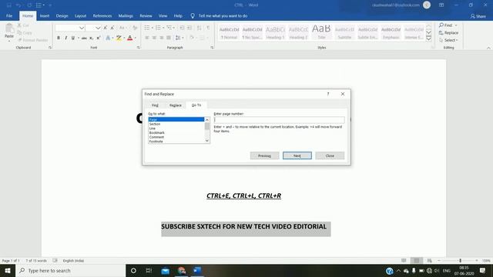This screenshot has width=493, height=277.
Task: Apply the red font color
Action: pos(130,38)
